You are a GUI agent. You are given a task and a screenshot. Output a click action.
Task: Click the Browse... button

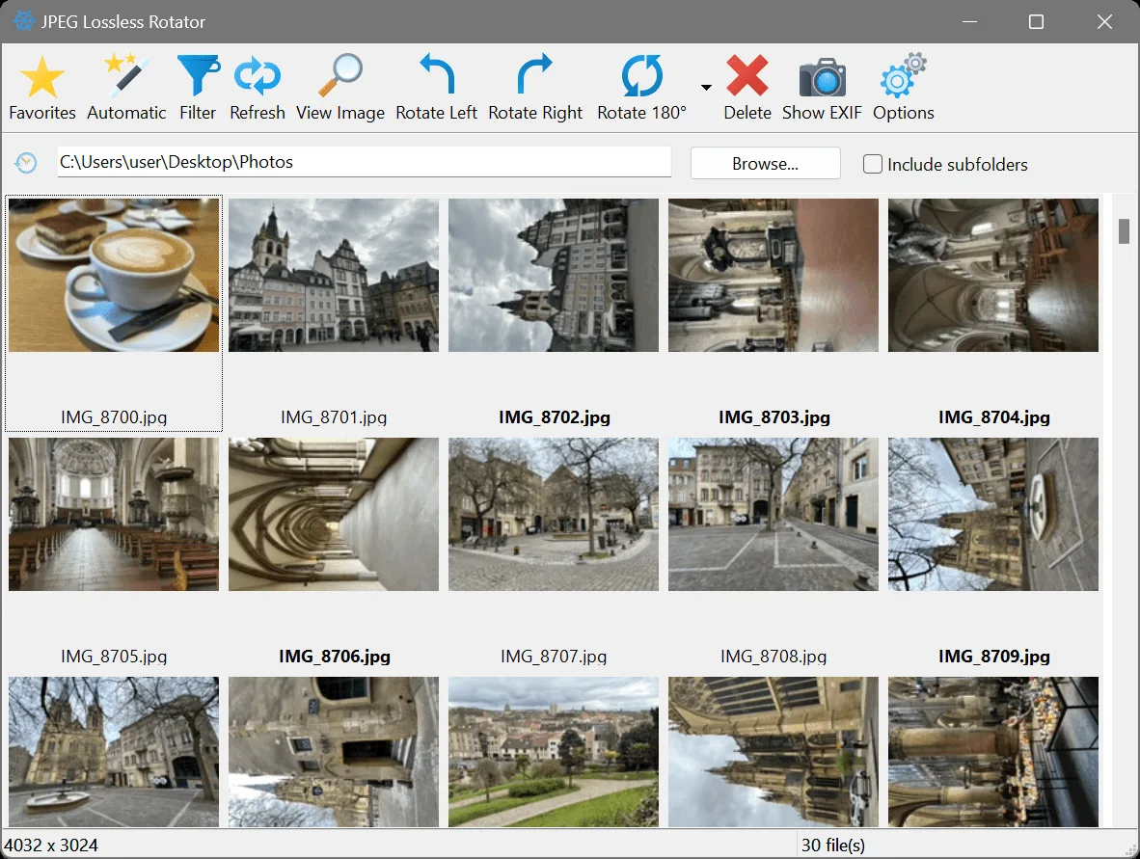pos(766,164)
